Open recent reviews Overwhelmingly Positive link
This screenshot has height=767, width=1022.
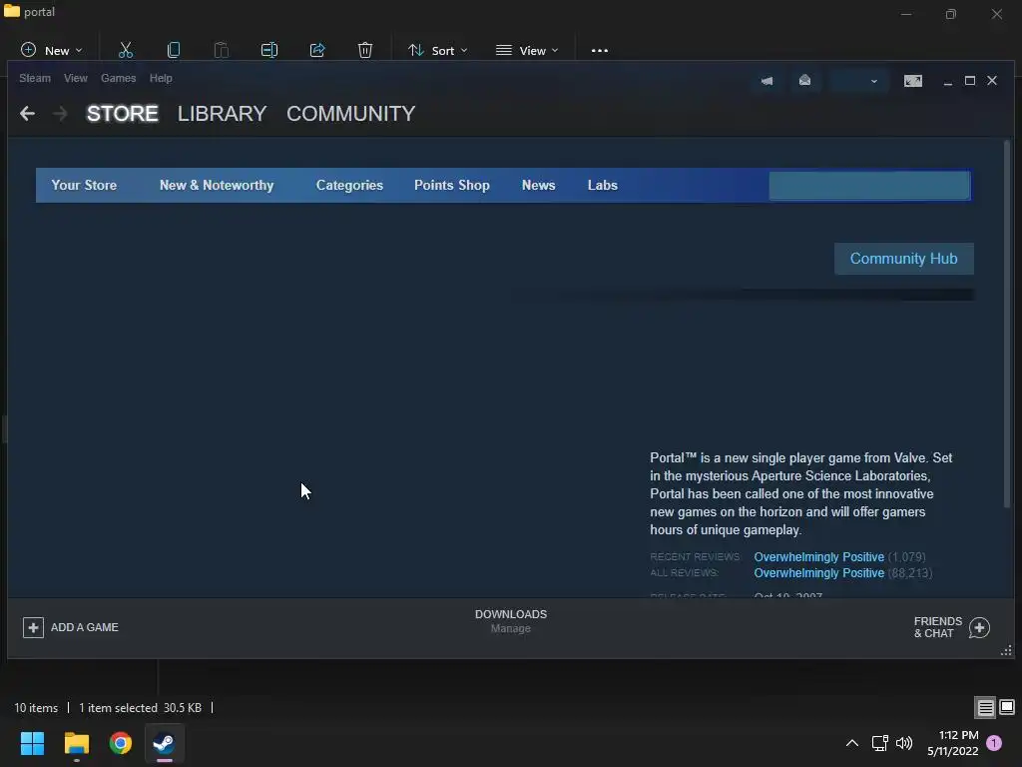click(819, 557)
